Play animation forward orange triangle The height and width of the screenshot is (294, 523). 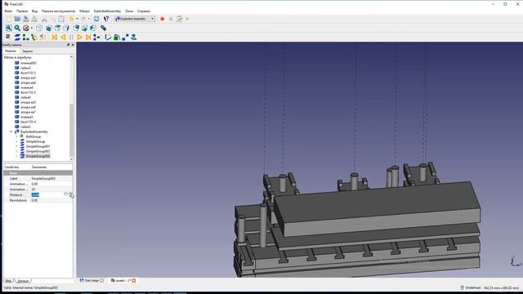80,38
